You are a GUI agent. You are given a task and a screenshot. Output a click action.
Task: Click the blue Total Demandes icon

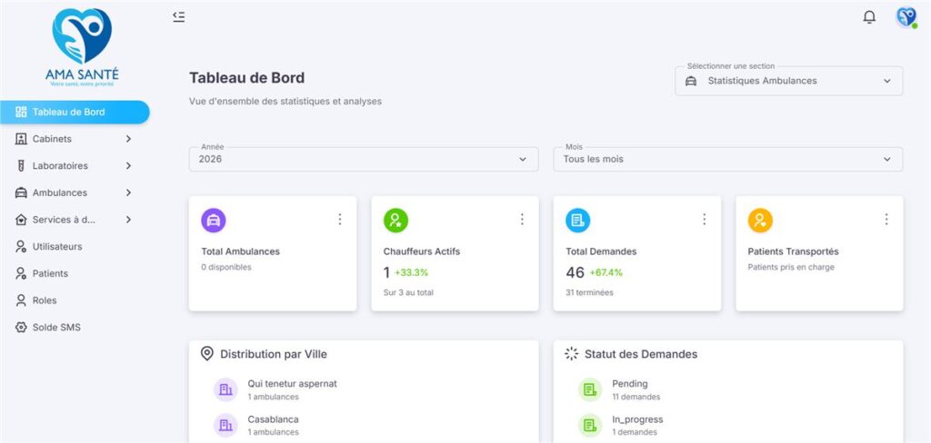click(x=577, y=220)
